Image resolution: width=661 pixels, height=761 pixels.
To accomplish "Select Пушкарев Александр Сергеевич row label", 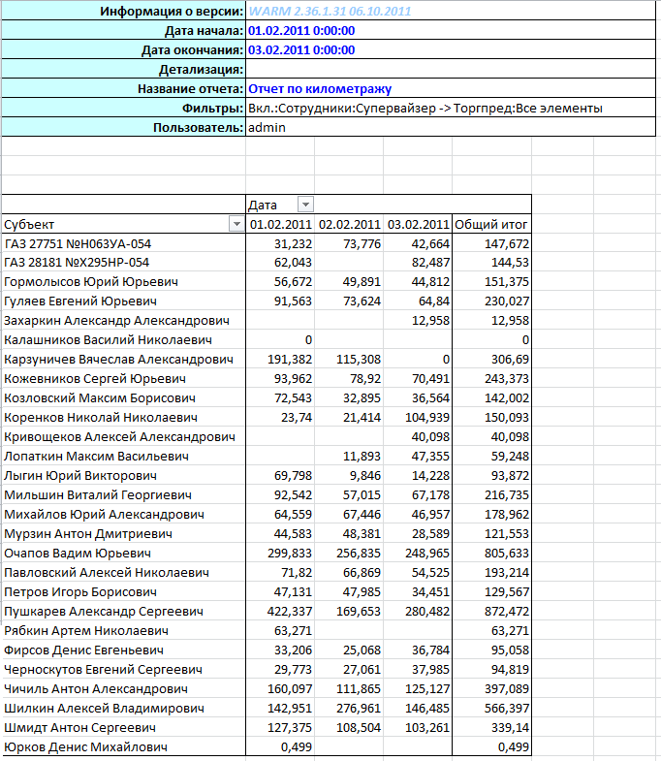I will click(104, 612).
